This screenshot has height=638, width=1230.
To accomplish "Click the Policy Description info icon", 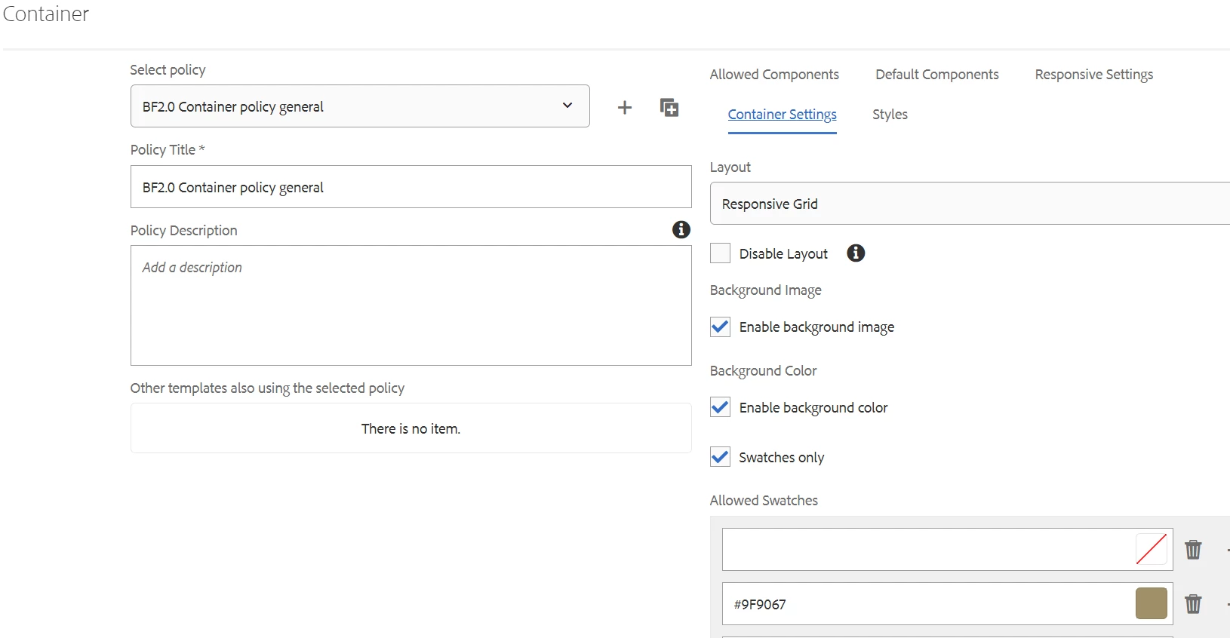I will 681,229.
